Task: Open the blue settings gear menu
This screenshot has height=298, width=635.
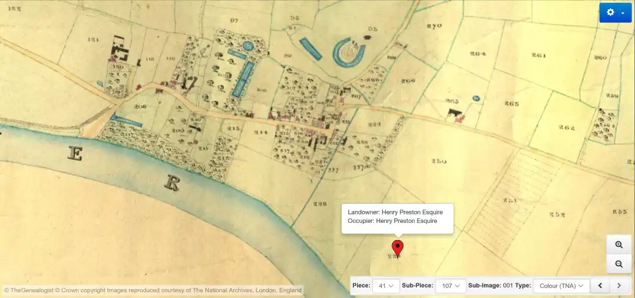Action: 615,12
